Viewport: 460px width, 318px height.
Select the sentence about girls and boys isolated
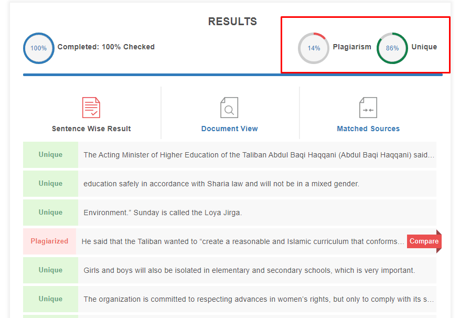[249, 270]
